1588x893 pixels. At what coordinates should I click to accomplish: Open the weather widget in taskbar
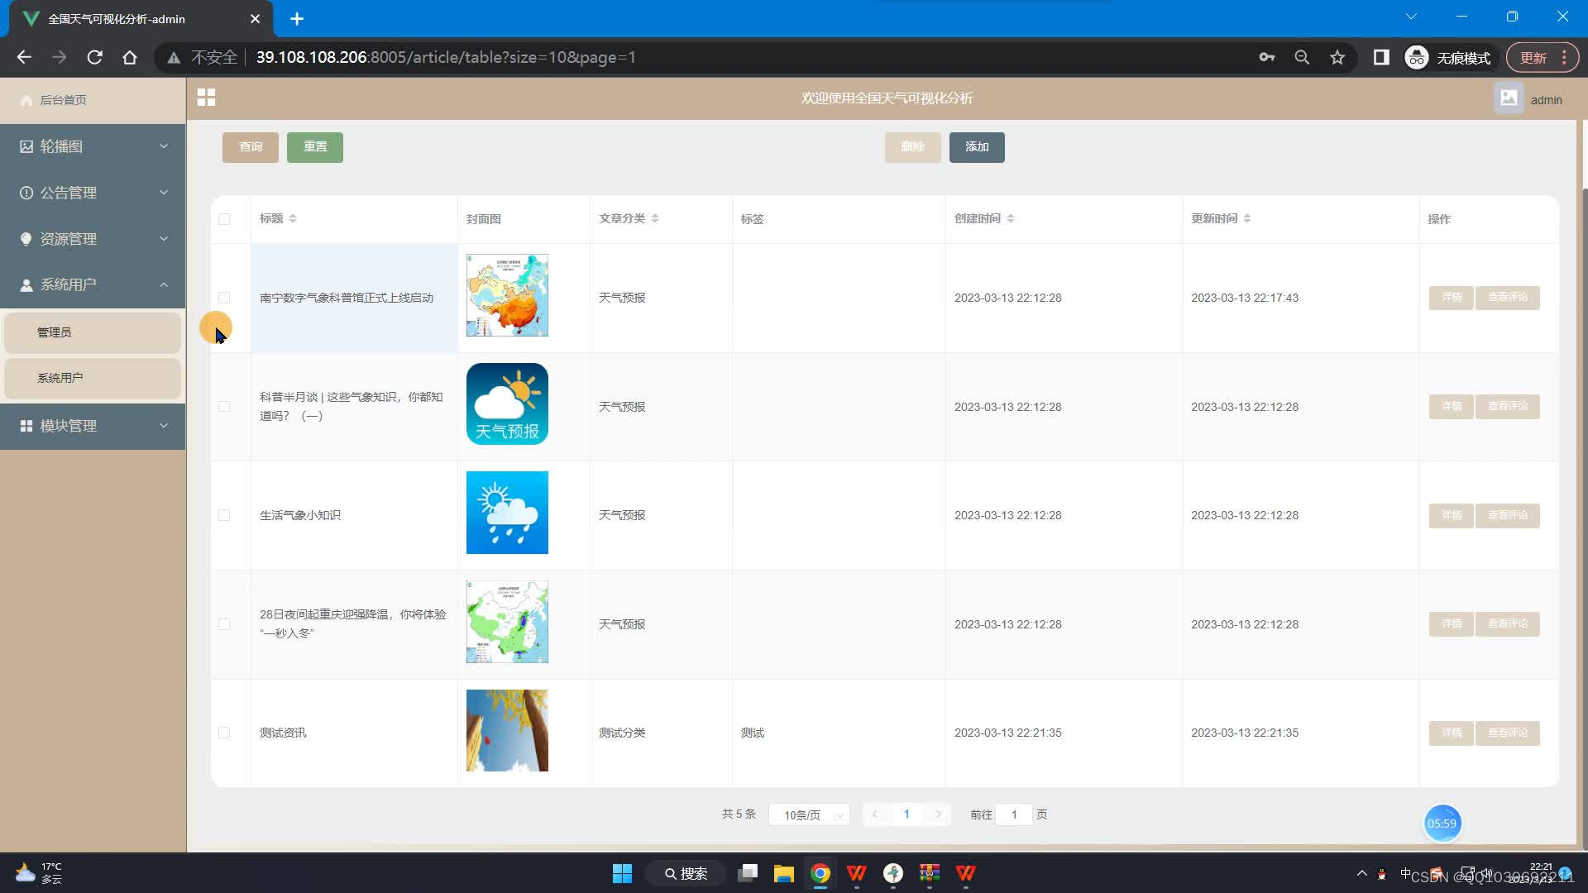(39, 873)
